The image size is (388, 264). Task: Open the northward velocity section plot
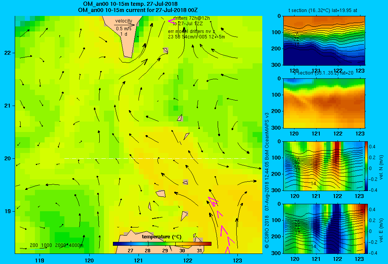(x=324, y=166)
